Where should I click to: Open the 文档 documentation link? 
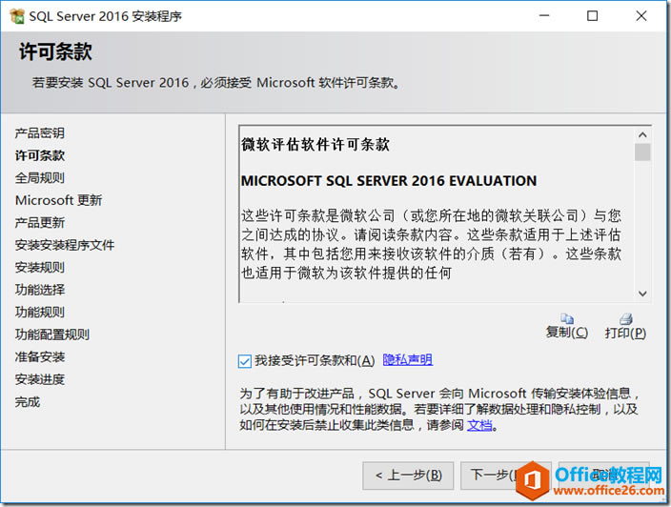tap(479, 425)
